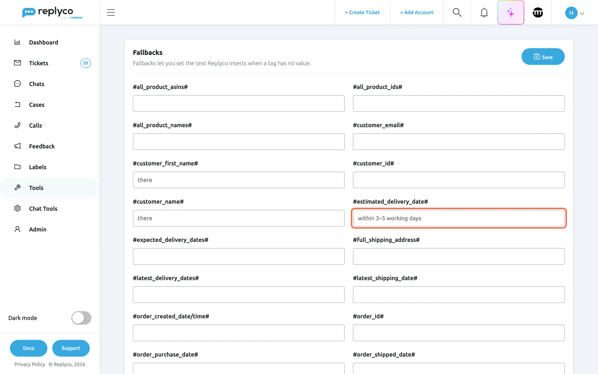Open the Chat Tools menu item

pyautogui.click(x=43, y=208)
